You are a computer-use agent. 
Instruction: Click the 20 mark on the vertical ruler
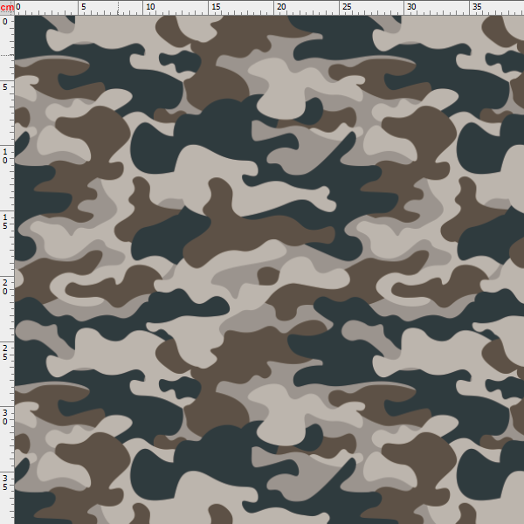(x=4, y=287)
